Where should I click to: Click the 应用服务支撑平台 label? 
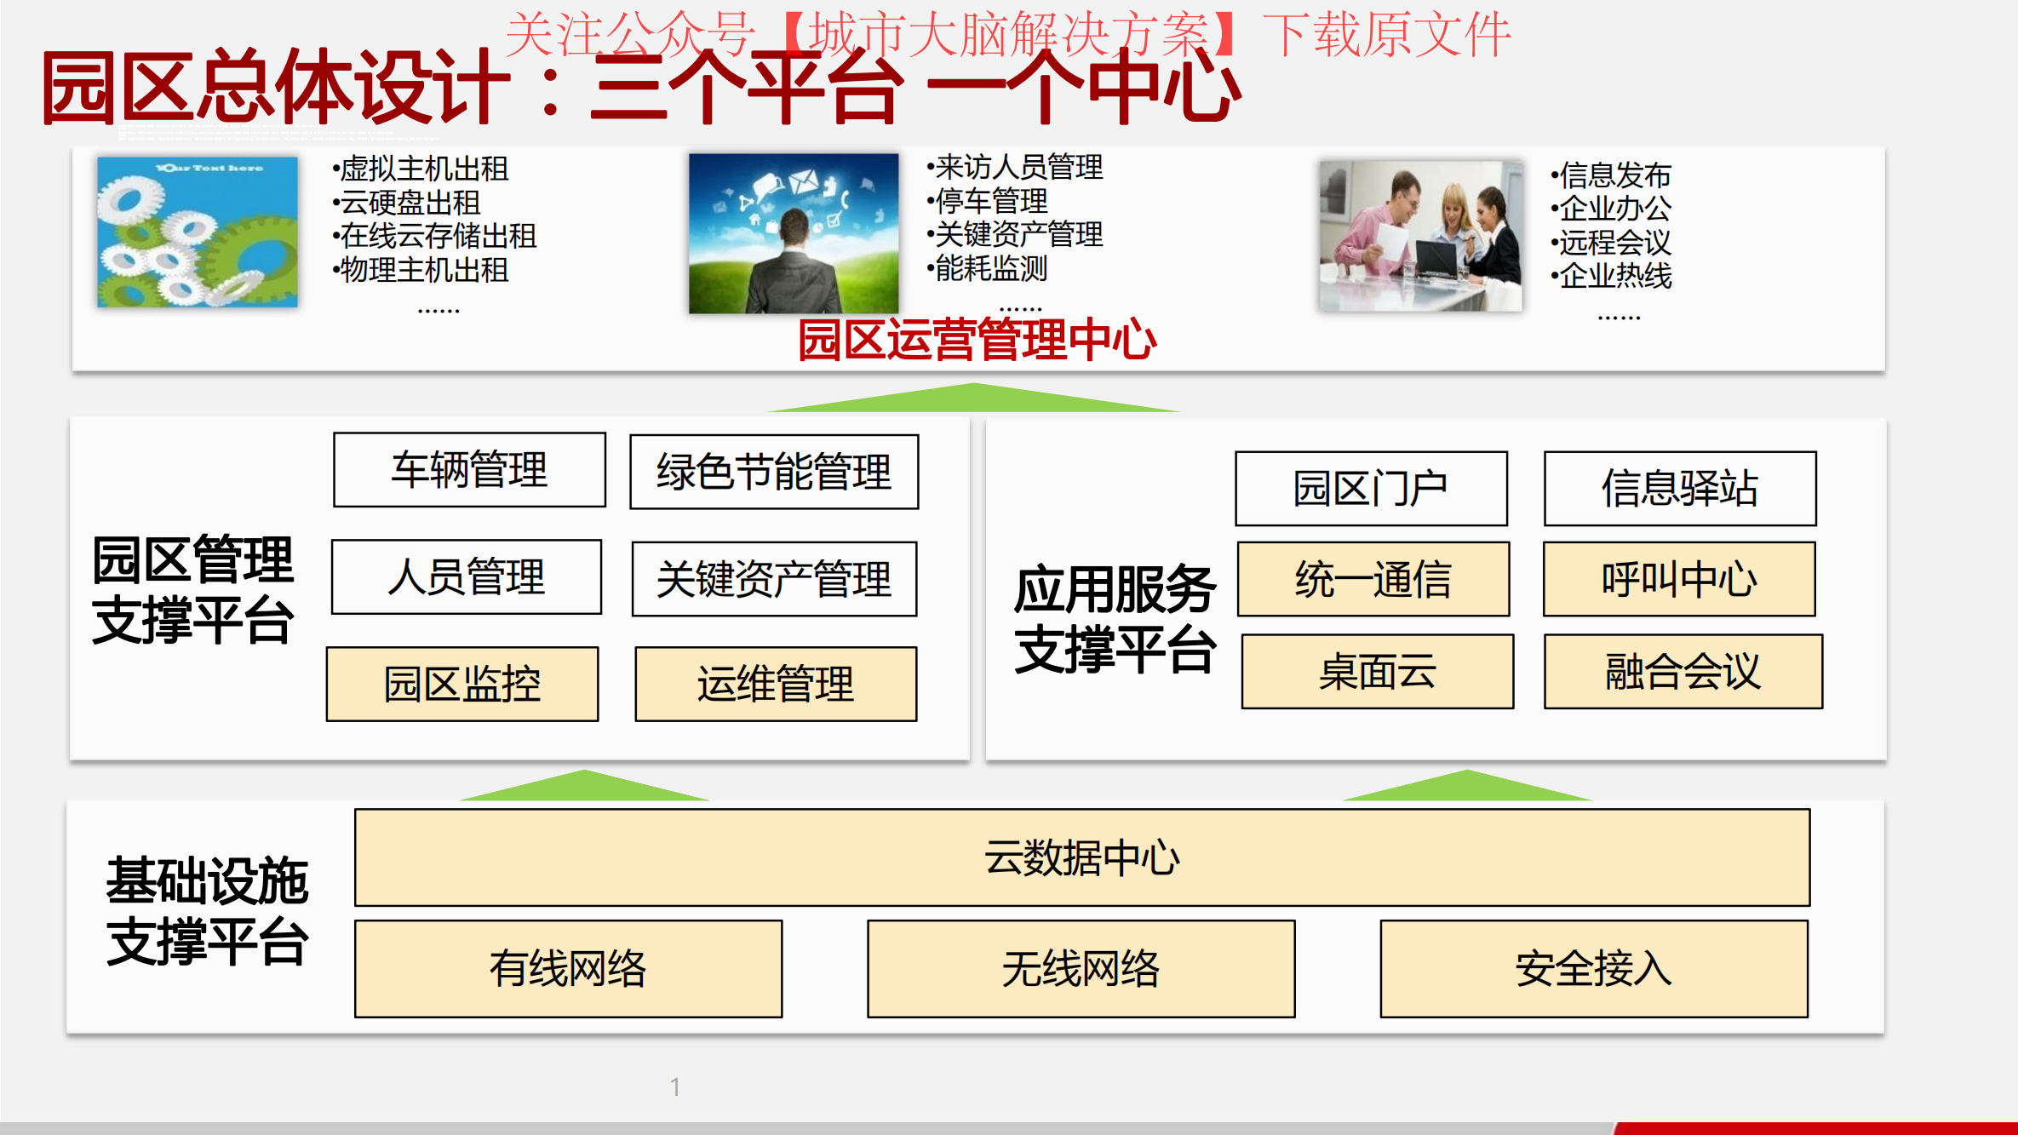[x=1115, y=619]
